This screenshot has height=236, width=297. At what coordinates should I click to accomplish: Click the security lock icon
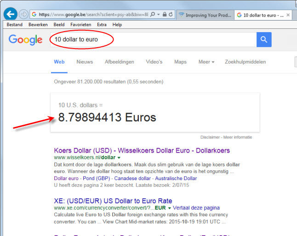click(x=165, y=14)
